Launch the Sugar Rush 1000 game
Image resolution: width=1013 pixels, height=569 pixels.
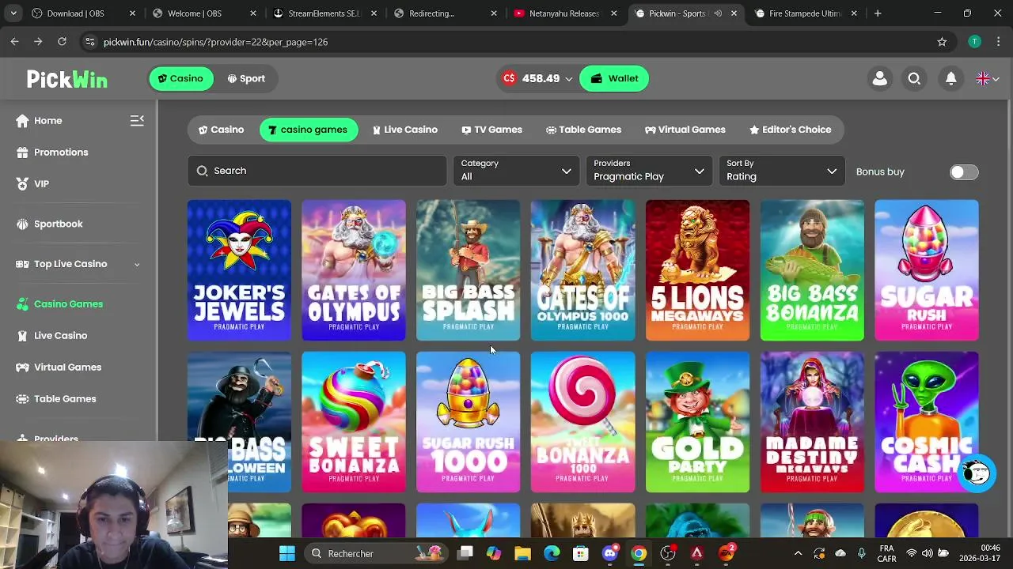coord(468,422)
